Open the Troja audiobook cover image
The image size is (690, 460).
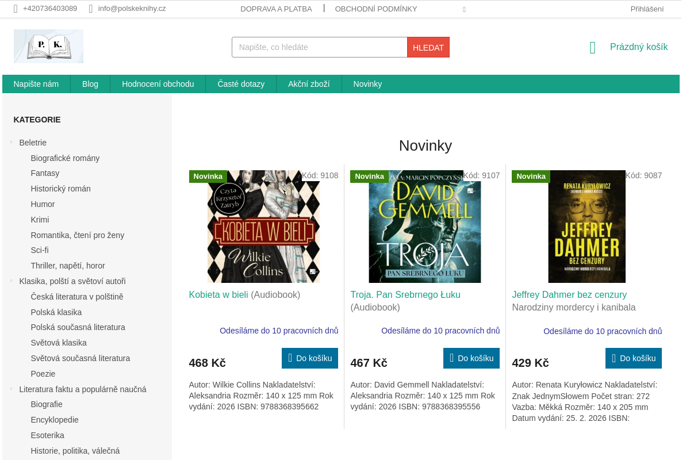[x=425, y=227]
